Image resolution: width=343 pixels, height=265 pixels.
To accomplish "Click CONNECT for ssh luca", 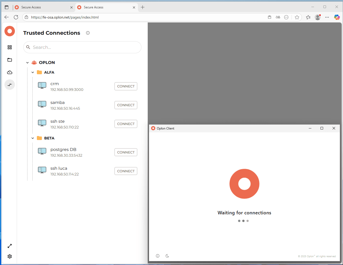I will tap(126, 171).
